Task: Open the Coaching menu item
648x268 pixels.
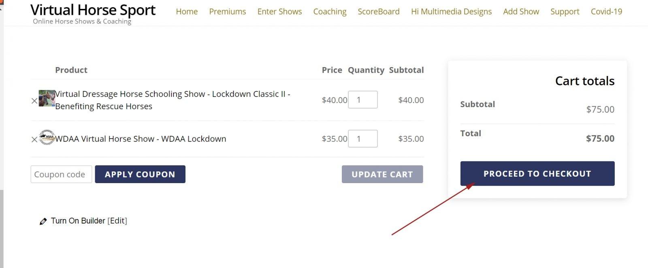Action: 330,12
